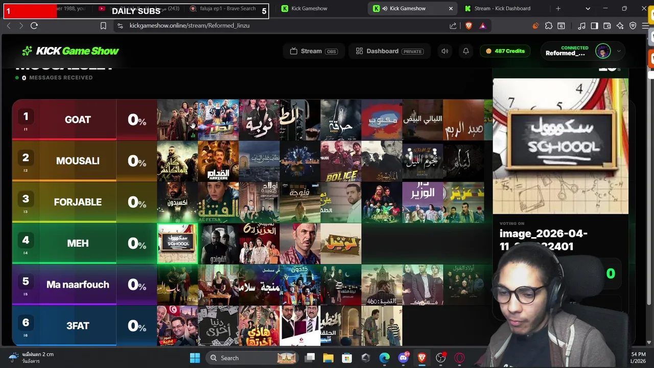Screen dimensions: 654x368
Task: Click the MESSAGES RECEIVED counter
Action: (x=54, y=78)
